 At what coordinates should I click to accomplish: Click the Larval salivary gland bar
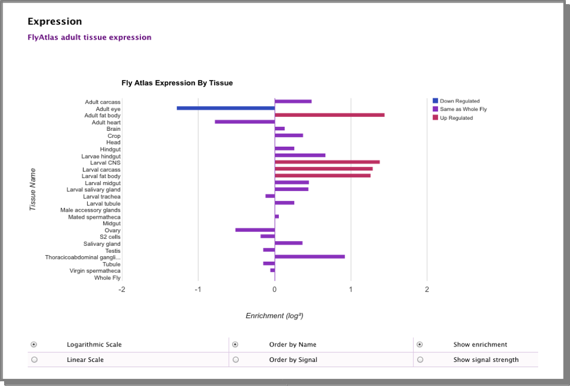point(292,189)
